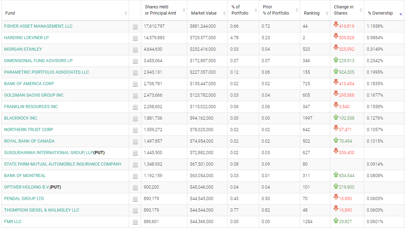Viewport: 405px width, 228px height.
Task: Select prior portfolio percent 0.82 cell
Action: tap(266, 210)
